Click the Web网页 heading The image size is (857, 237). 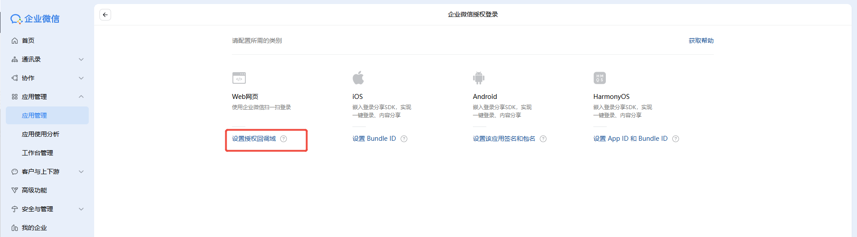click(x=245, y=97)
